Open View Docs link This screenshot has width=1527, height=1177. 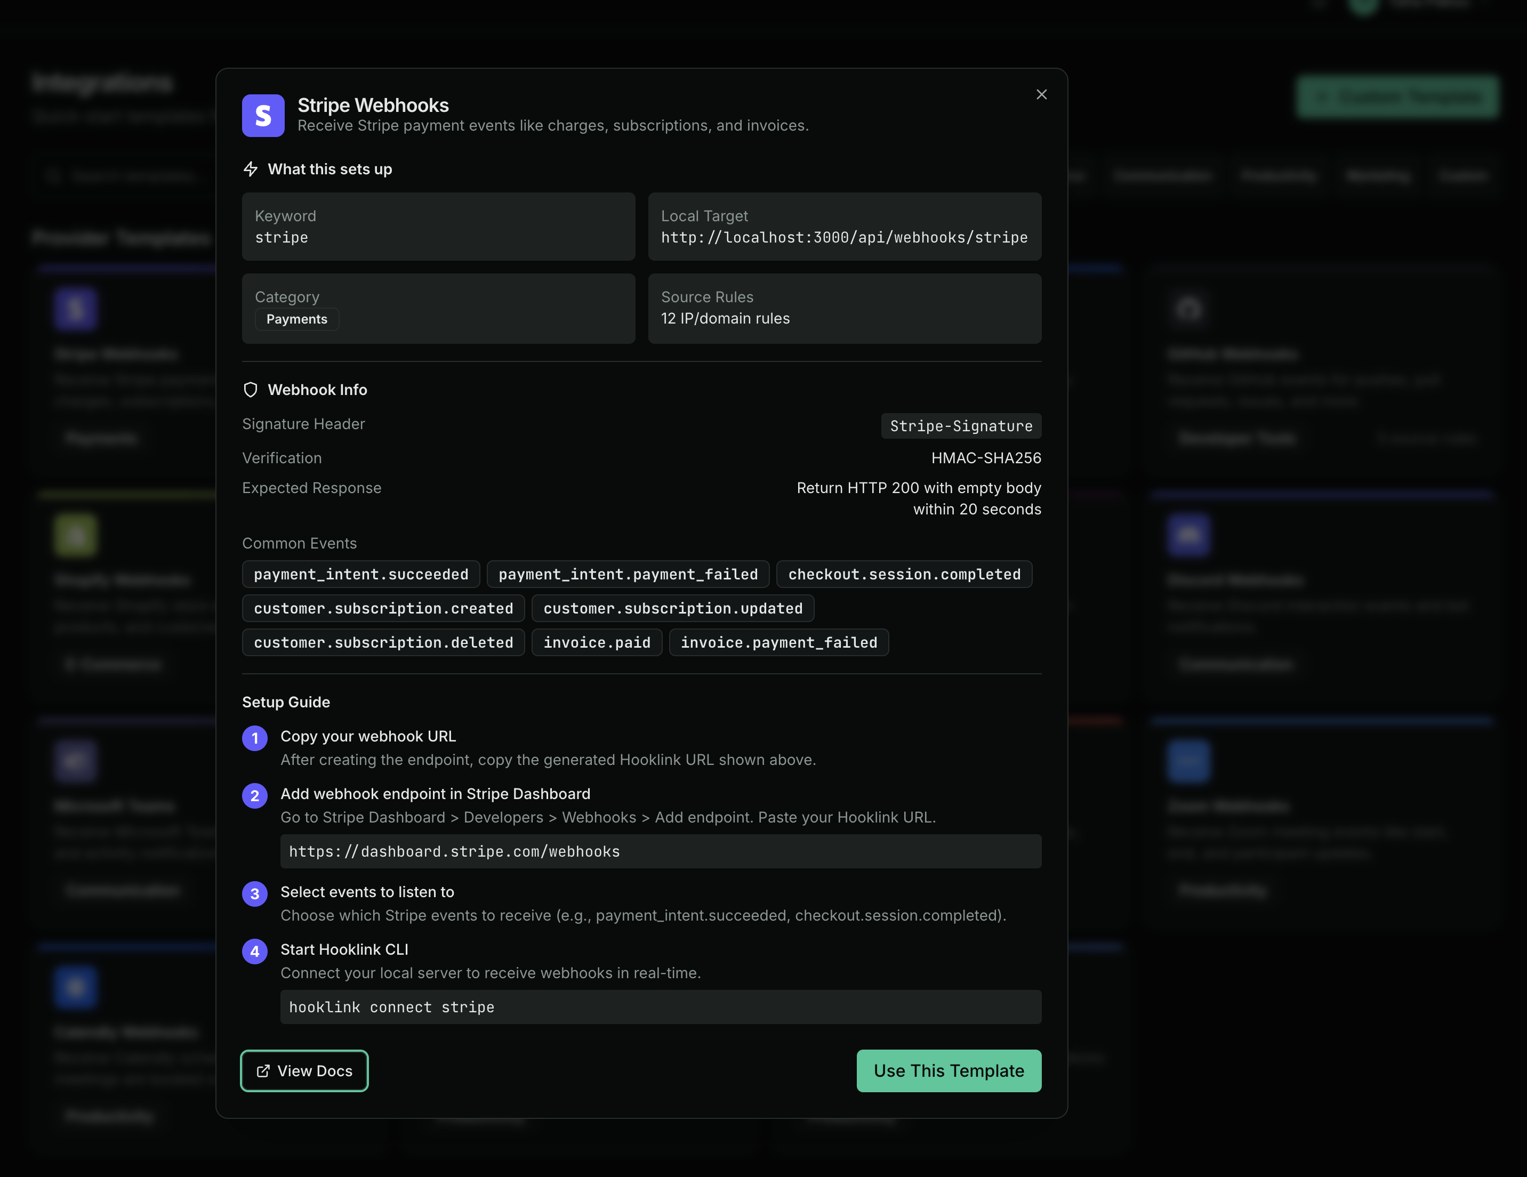pyautogui.click(x=305, y=1071)
